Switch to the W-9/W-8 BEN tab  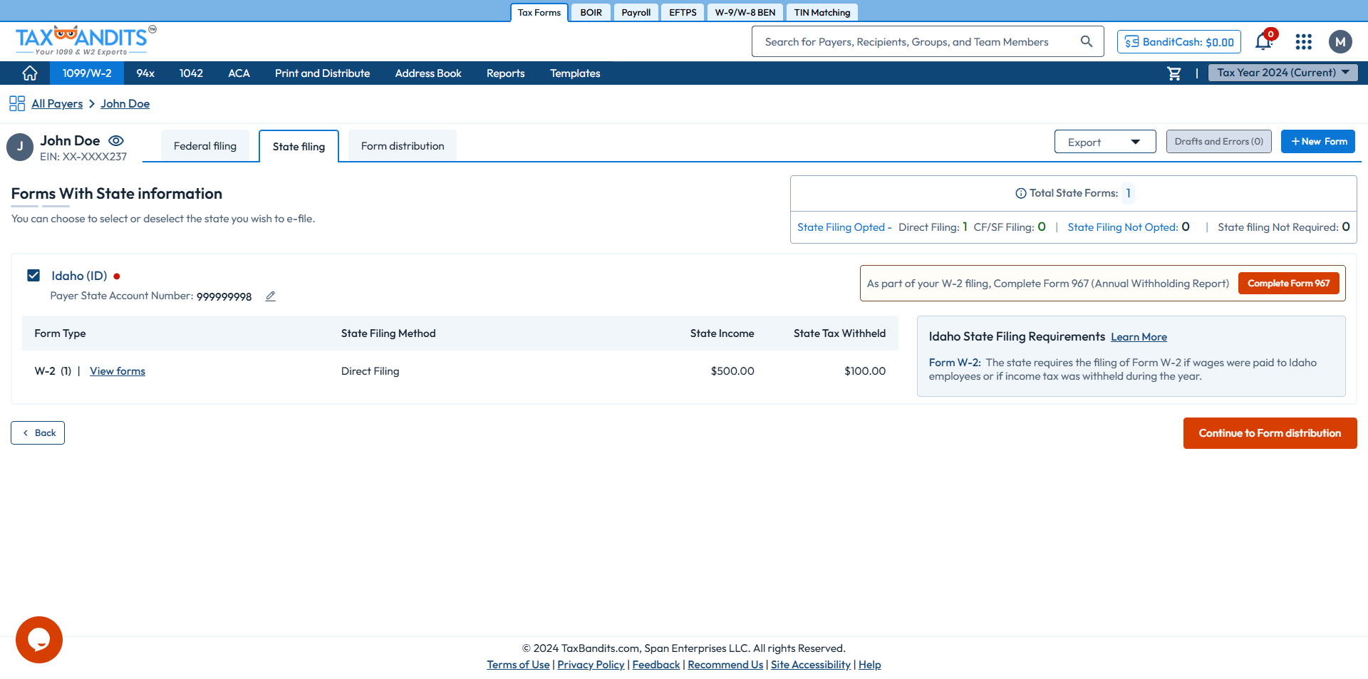[745, 12]
